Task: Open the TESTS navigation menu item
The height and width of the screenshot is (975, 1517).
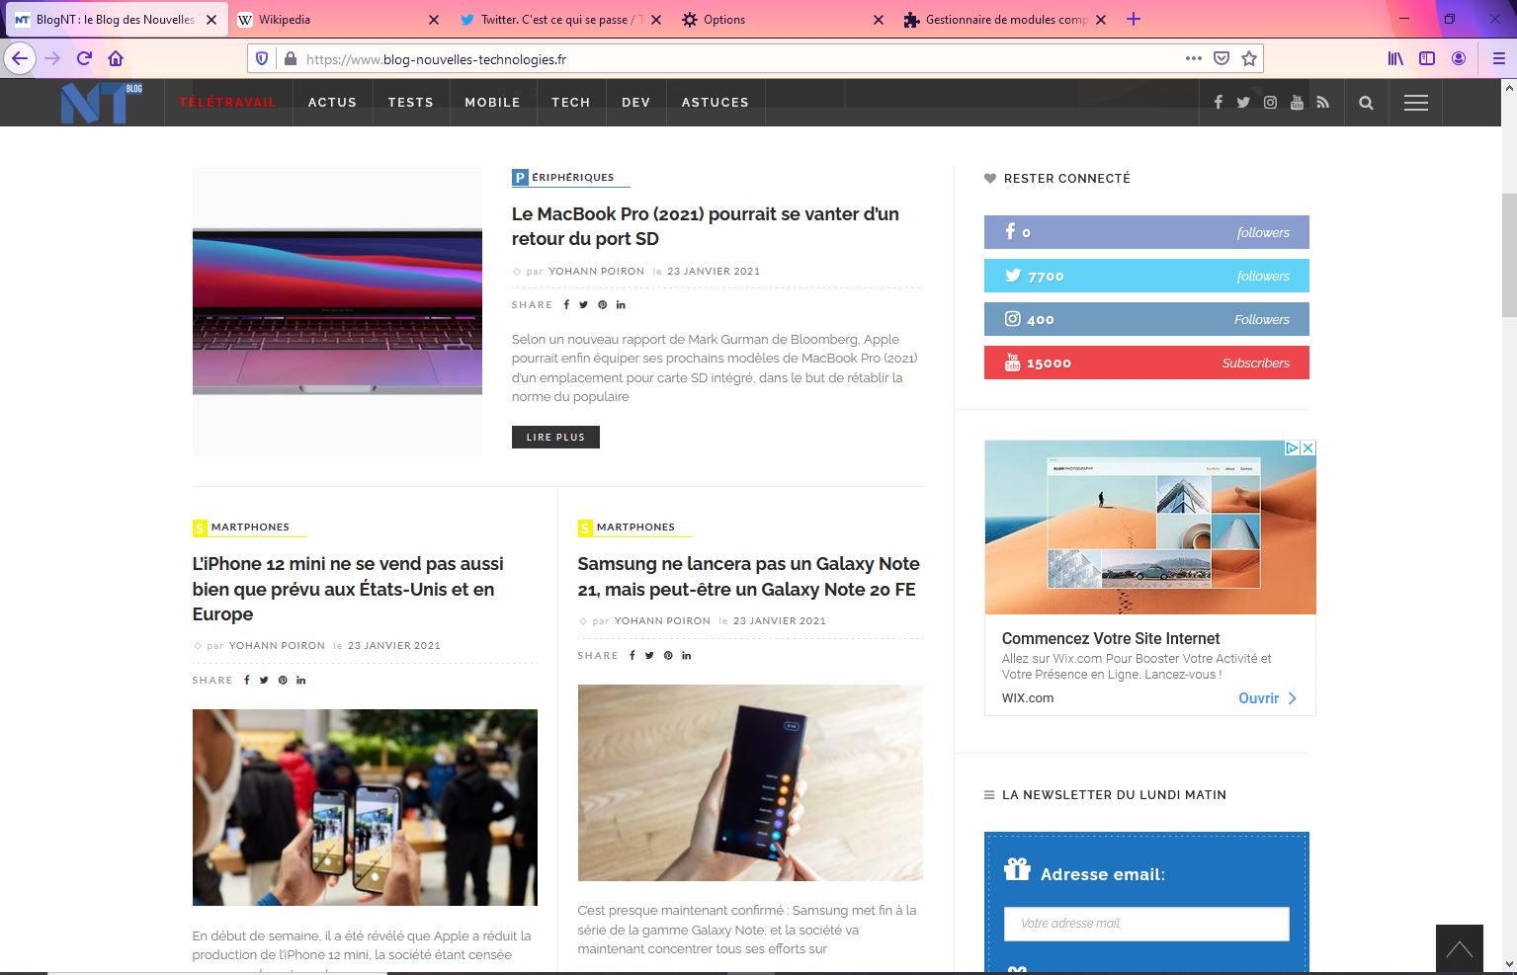Action: [x=410, y=103]
